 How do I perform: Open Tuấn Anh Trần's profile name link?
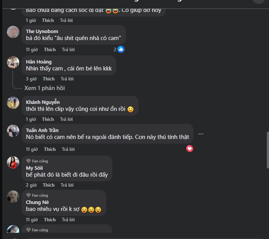[42, 130]
